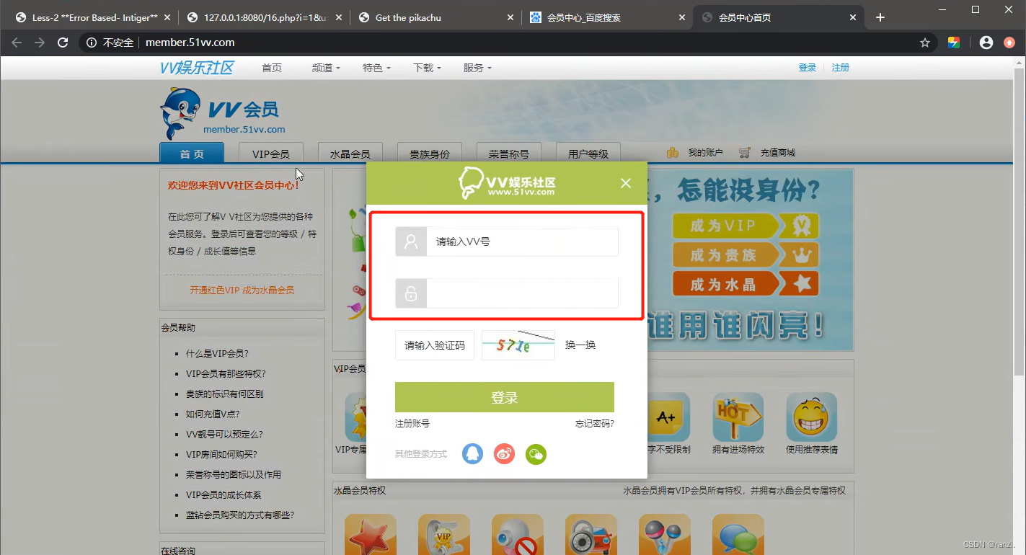Image resolution: width=1026 pixels, height=555 pixels.
Task: Close the Get the pikachu tab
Action: (510, 17)
